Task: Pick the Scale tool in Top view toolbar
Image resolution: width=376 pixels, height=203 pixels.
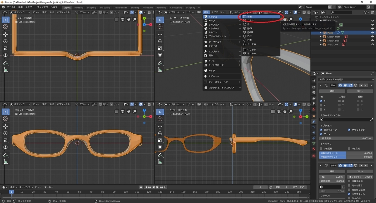Action: 5,48
